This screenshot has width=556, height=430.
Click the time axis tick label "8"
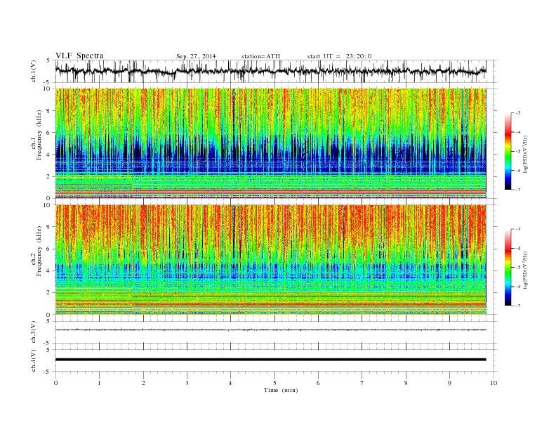tap(406, 383)
